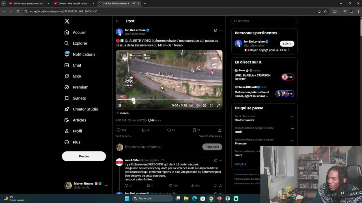Repost the post with 1k reposts
The image size is (362, 203).
(x=146, y=130)
